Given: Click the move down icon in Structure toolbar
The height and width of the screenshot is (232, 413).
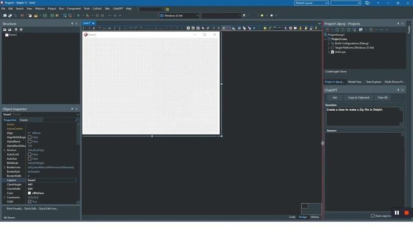Looking at the screenshot, I should click(x=21, y=30).
